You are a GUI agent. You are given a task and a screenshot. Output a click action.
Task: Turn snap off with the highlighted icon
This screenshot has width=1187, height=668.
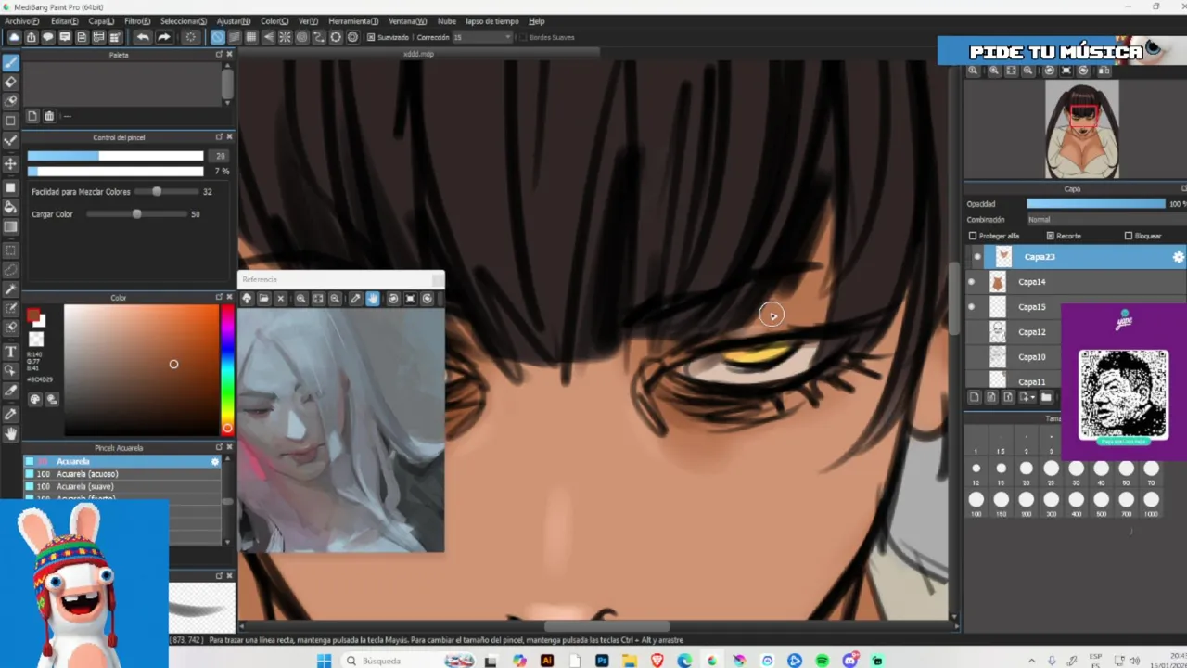[x=217, y=37]
